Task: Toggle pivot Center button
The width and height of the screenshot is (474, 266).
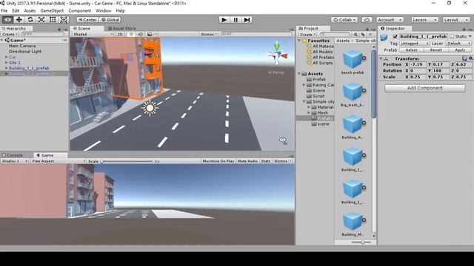Action: [x=87, y=20]
